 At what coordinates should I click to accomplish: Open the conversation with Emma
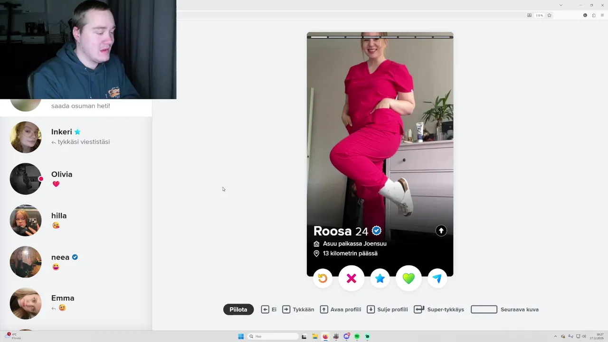[76, 303]
